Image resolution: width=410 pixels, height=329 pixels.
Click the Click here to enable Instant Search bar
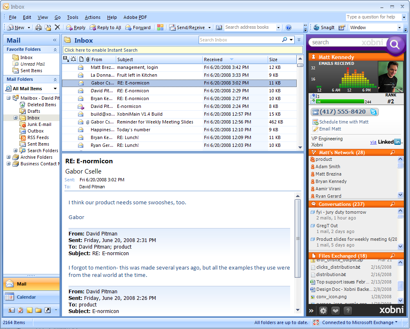[x=183, y=50]
